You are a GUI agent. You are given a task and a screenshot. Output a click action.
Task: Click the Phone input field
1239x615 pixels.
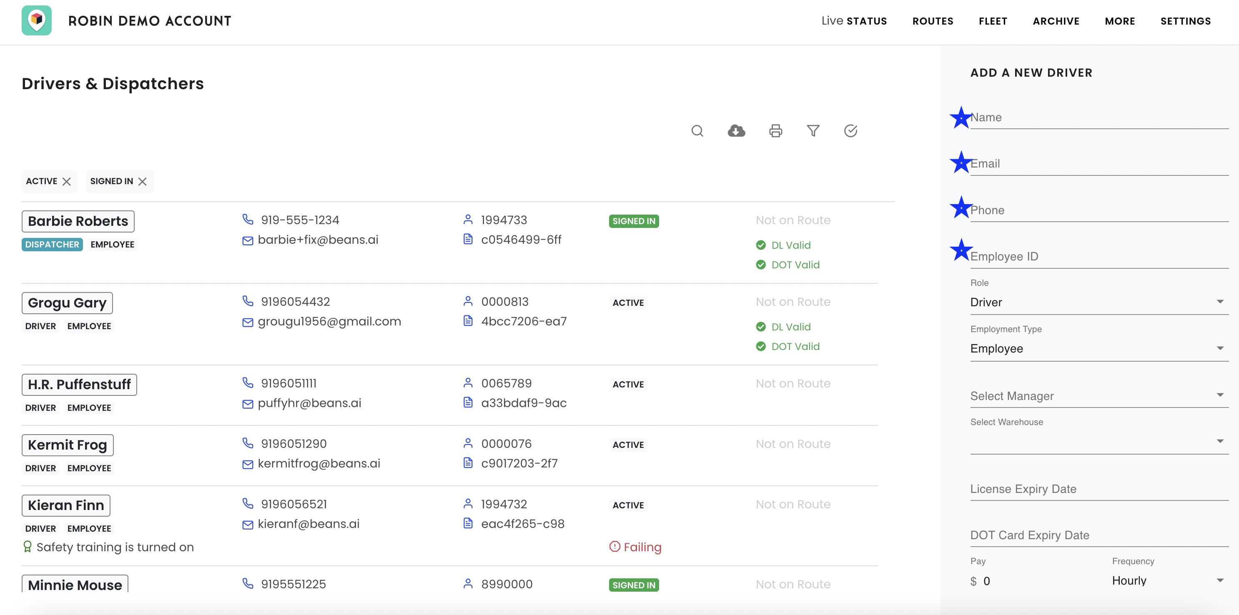(x=1099, y=210)
